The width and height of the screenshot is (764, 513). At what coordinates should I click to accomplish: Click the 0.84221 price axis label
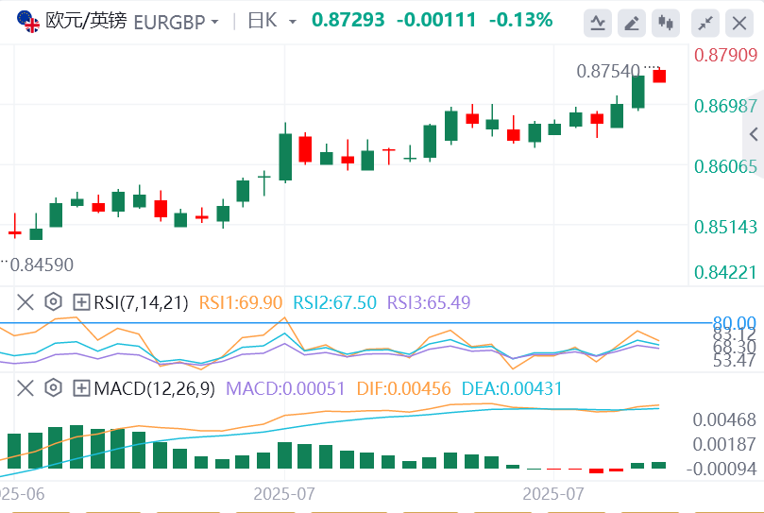pyautogui.click(x=726, y=272)
